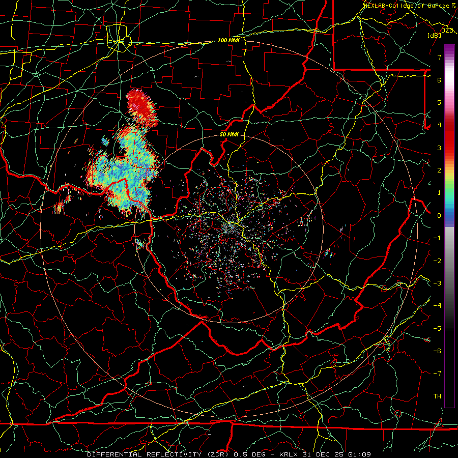Click the positive 2 dB scale label
This screenshot has height=458, width=458.
439,170
